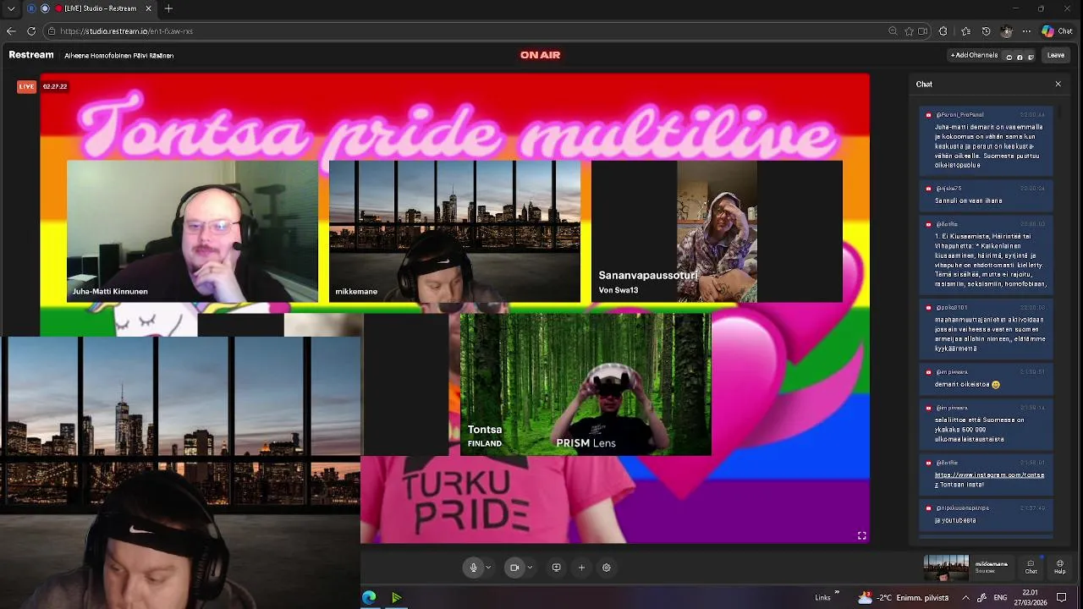Click the Add Channels button
Screen dimensions: 1083x609
click(974, 55)
